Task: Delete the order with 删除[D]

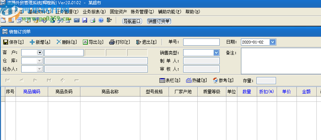Action: [67, 42]
